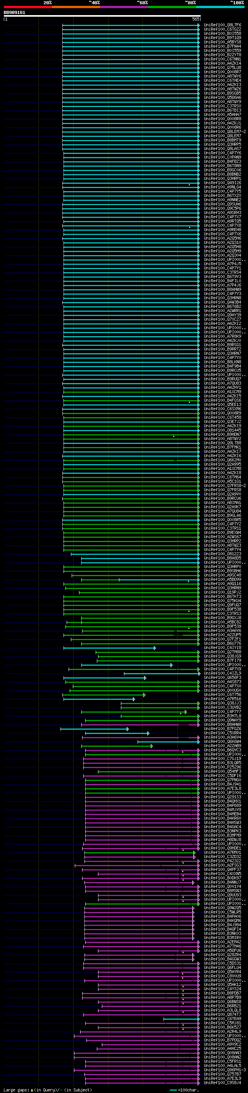The width and height of the screenshot is (248, 1093).
Task: Select hit label UniRef100_A5AHA7
Action: click(222, 114)
